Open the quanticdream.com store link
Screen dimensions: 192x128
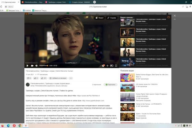point(93,101)
